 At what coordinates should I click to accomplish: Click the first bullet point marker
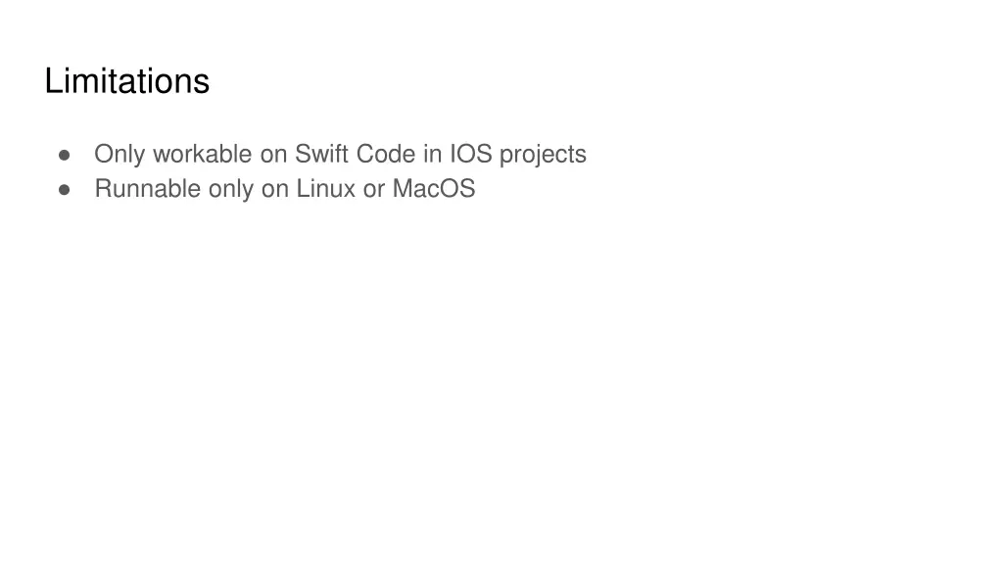click(64, 155)
